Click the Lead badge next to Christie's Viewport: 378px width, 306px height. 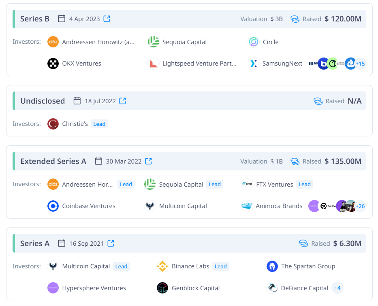point(99,124)
